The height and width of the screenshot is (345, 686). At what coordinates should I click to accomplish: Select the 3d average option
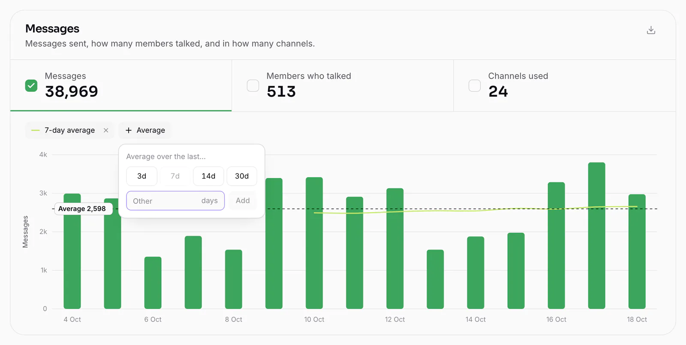[x=141, y=176]
